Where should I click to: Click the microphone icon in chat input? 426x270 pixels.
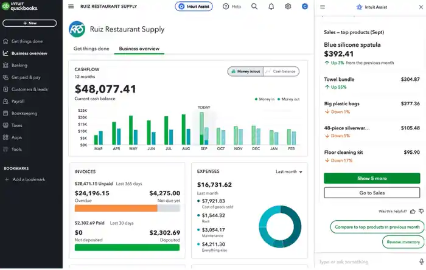point(421,261)
